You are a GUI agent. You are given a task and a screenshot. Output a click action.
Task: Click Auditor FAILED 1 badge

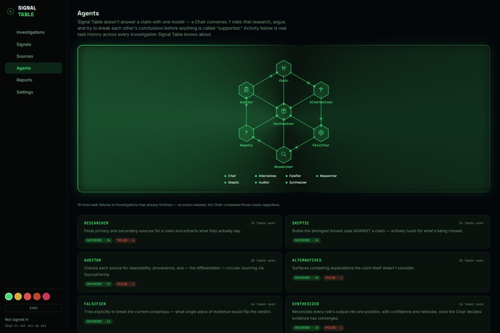coord(126,283)
